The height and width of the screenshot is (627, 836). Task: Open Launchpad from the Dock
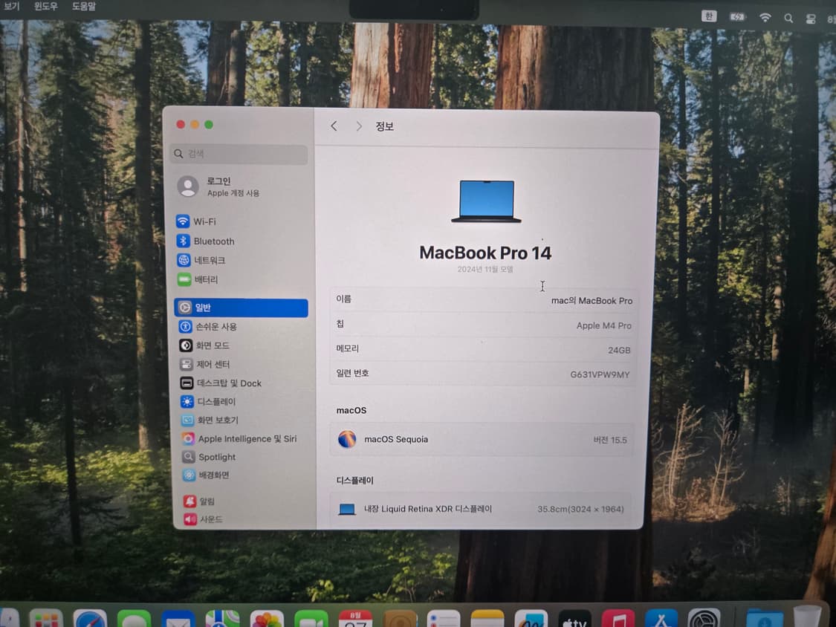point(46,618)
